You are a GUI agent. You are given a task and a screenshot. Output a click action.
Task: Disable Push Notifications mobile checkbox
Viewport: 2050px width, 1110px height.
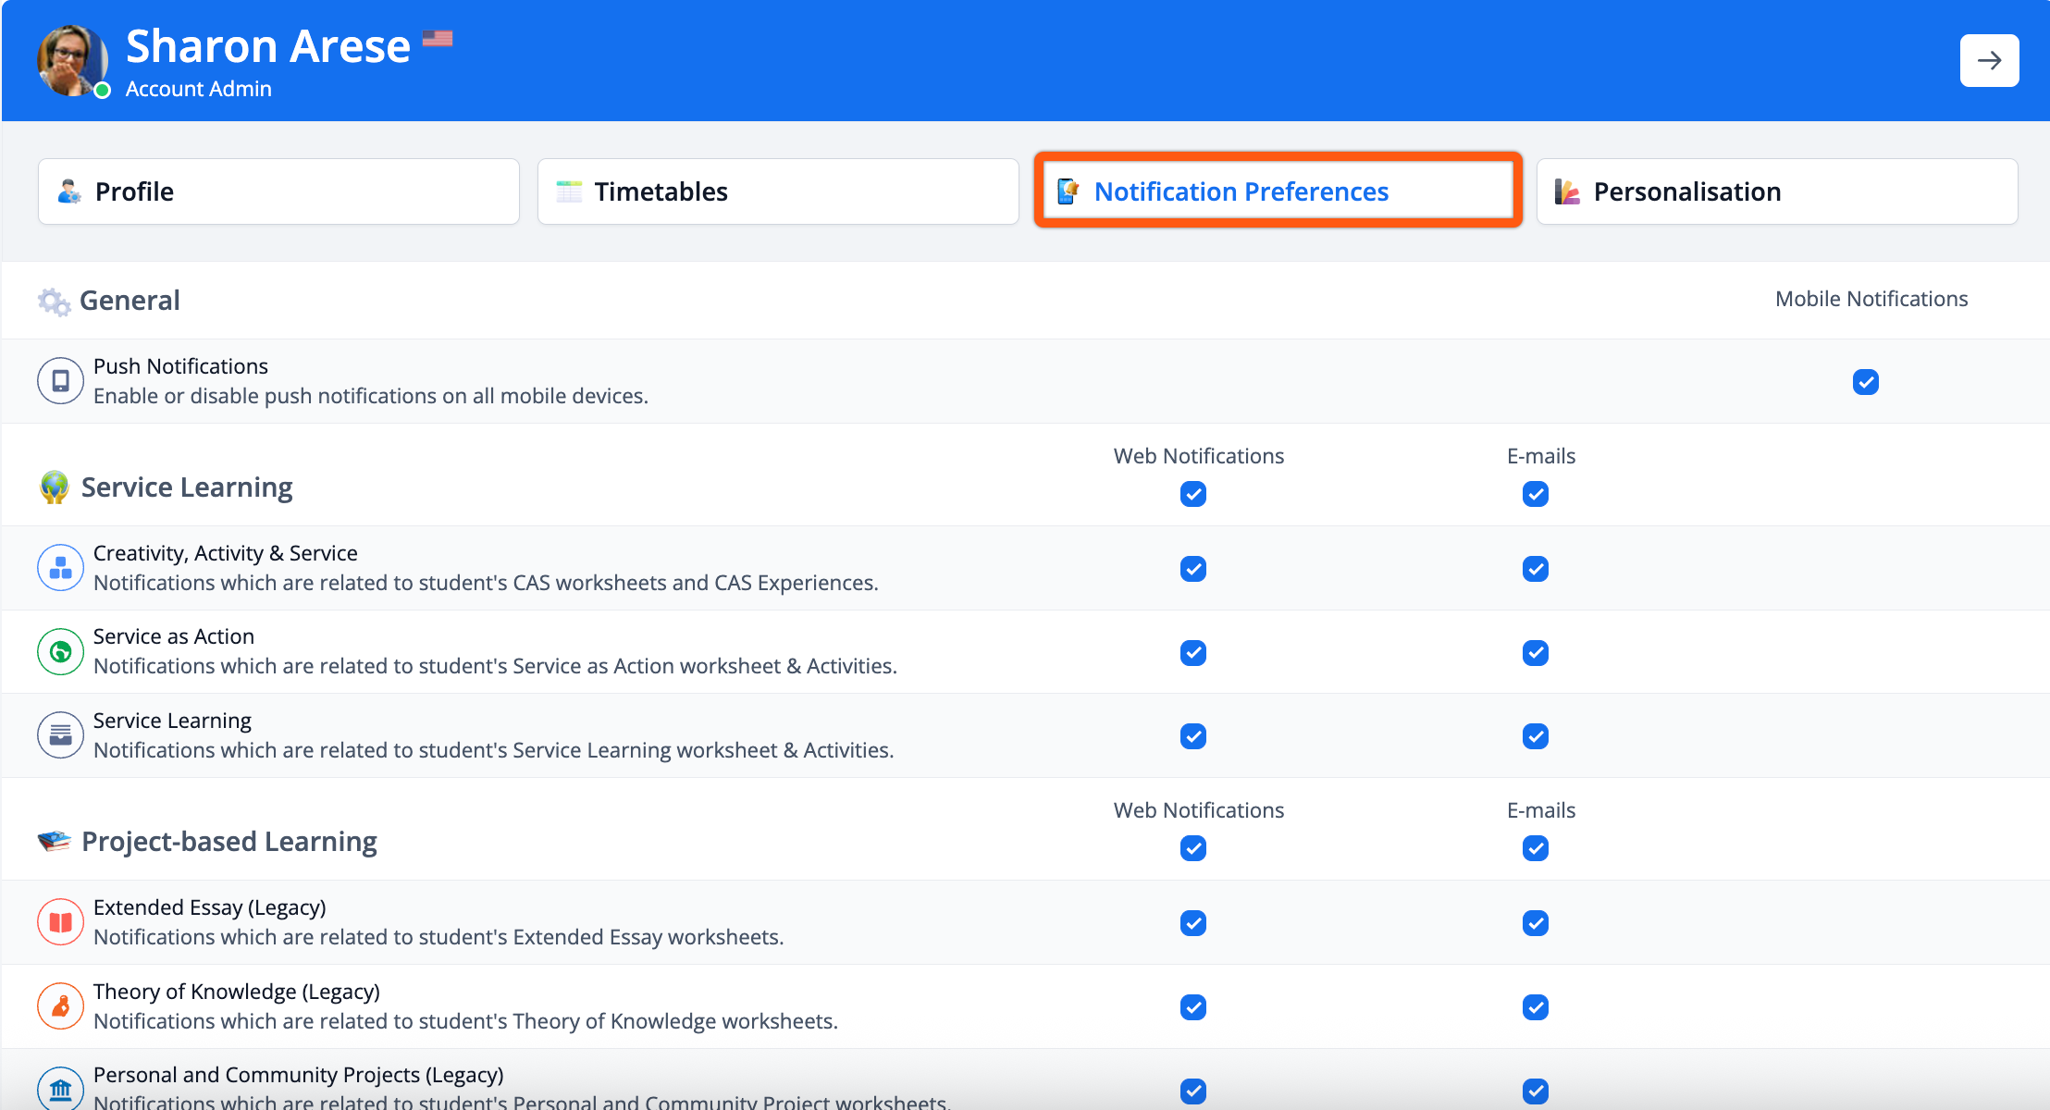click(1865, 382)
